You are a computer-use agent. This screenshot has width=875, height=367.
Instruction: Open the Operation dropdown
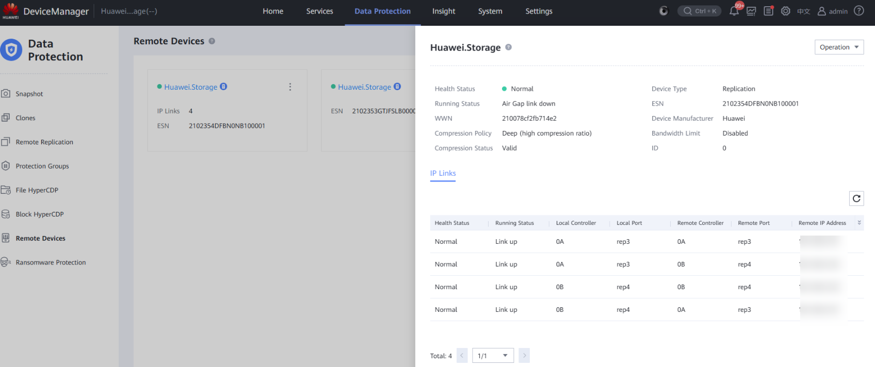[839, 47]
